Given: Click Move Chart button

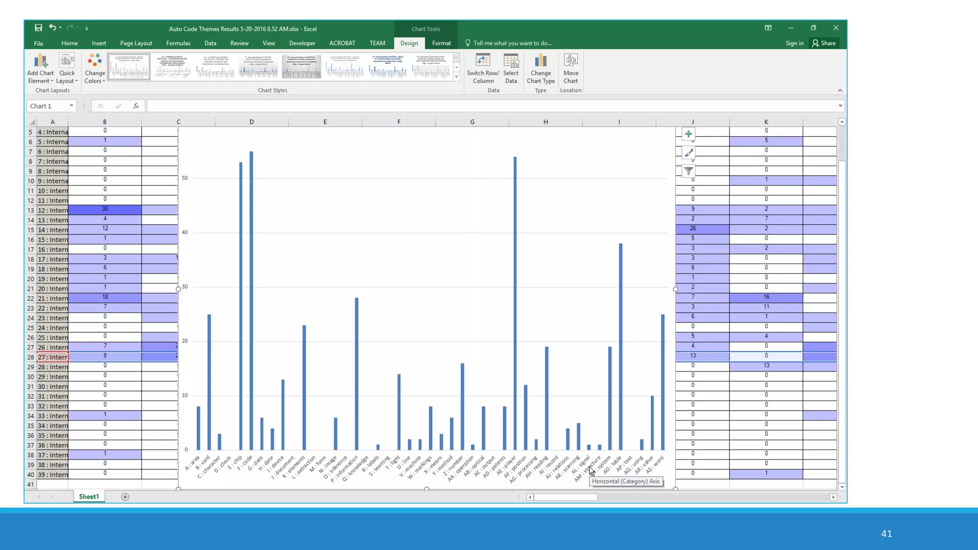Looking at the screenshot, I should [571, 69].
